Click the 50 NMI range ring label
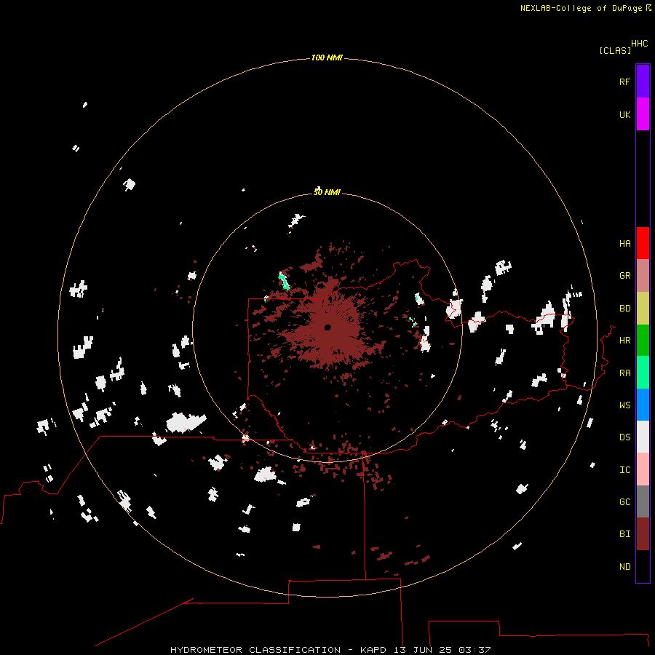The height and width of the screenshot is (655, 655). [327, 192]
